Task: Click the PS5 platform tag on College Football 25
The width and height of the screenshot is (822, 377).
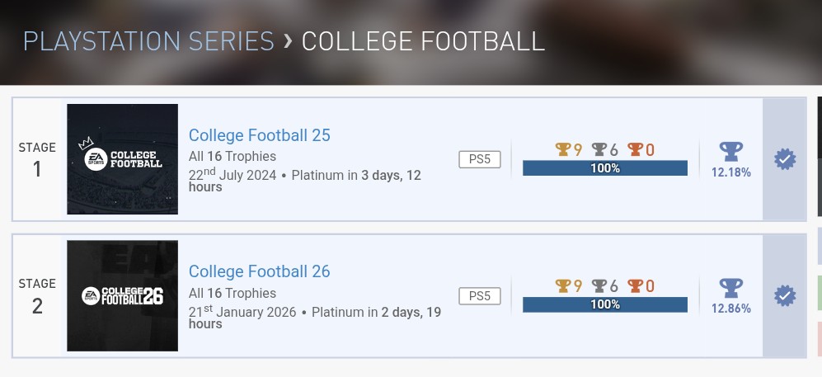Action: click(480, 159)
